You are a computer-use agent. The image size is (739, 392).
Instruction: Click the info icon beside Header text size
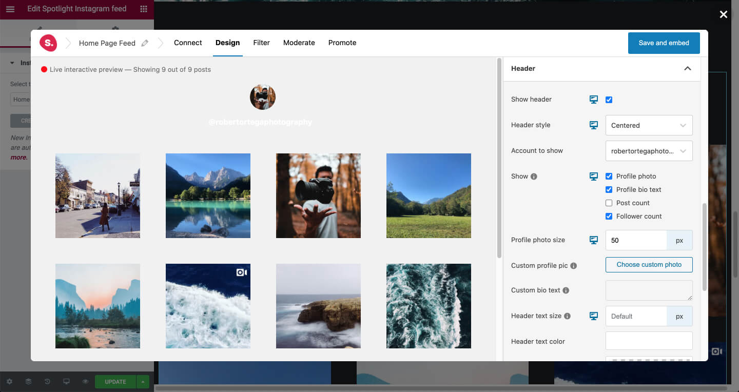pyautogui.click(x=568, y=316)
